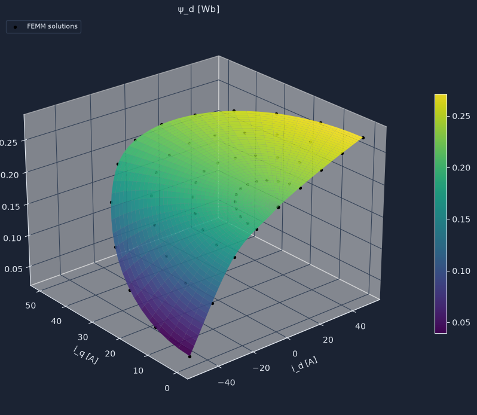Click the 0.10 tick label on the vertical z-axis
The image size is (477, 415).
[12, 238]
